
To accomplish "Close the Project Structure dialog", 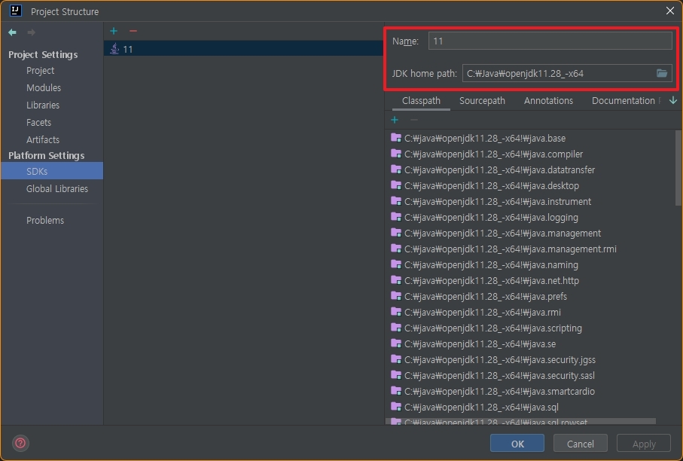I will click(x=670, y=11).
